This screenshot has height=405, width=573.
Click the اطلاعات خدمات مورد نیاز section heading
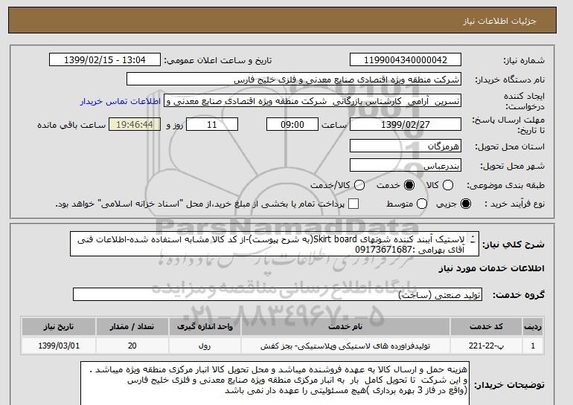tap(491, 268)
